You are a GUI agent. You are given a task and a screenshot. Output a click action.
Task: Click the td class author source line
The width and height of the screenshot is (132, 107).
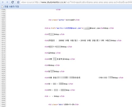click(64, 20)
